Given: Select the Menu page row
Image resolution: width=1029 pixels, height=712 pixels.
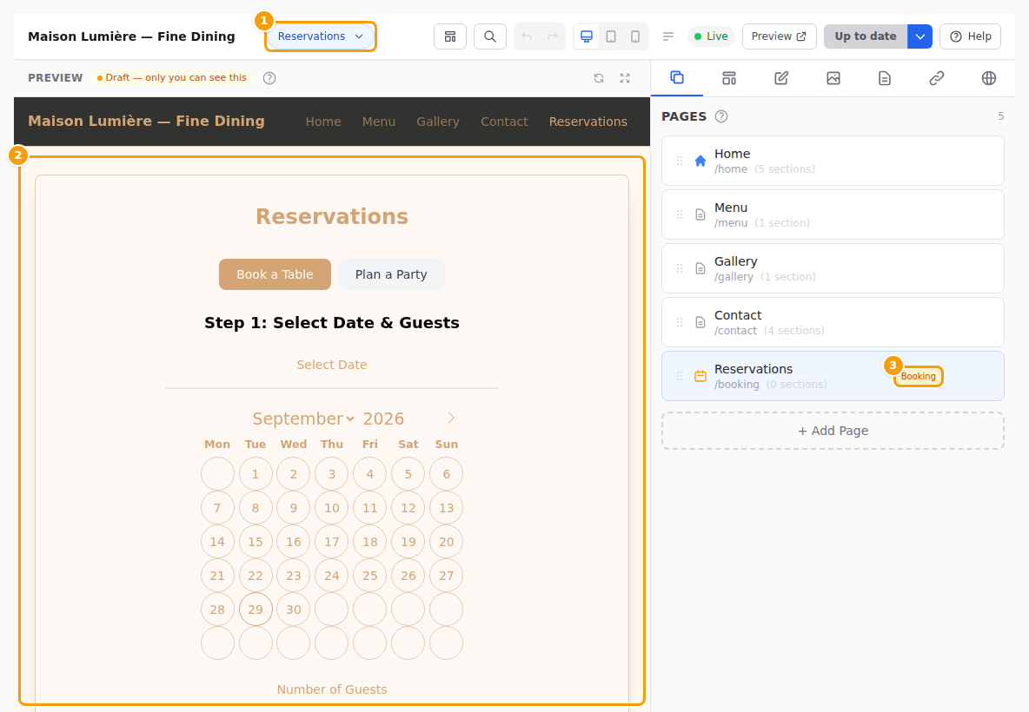Looking at the screenshot, I should (833, 214).
